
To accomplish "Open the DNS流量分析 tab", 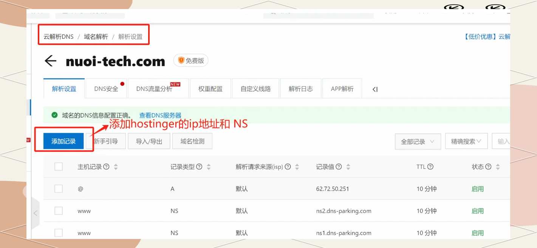I will point(158,89).
